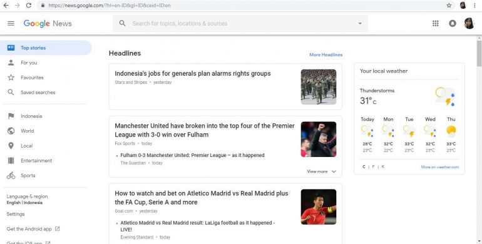Open Fulham 0-3 Manchester United Guardian article

pos(192,155)
